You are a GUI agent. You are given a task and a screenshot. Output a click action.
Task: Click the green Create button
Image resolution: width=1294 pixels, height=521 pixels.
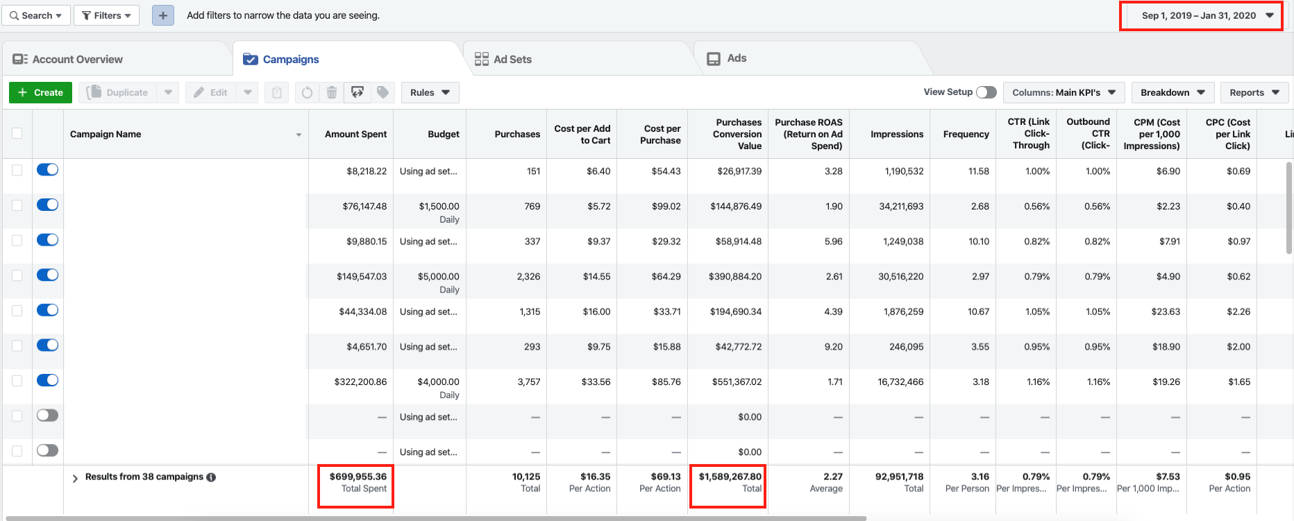40,92
